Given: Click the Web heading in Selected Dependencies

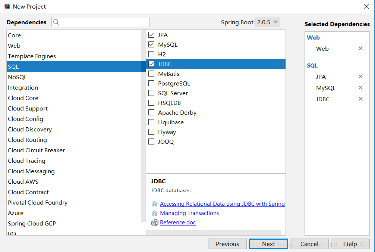Looking at the screenshot, I should coord(313,38).
